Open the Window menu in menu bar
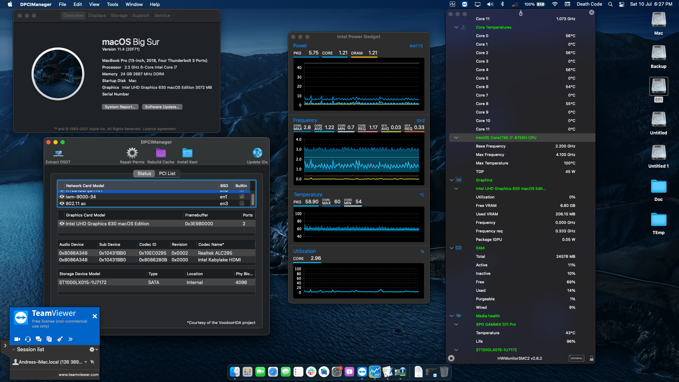The height and width of the screenshot is (382, 679). [x=134, y=4]
